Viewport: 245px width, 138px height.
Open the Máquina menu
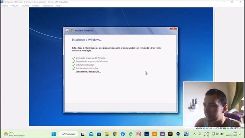pyautogui.click(x=15, y=6)
